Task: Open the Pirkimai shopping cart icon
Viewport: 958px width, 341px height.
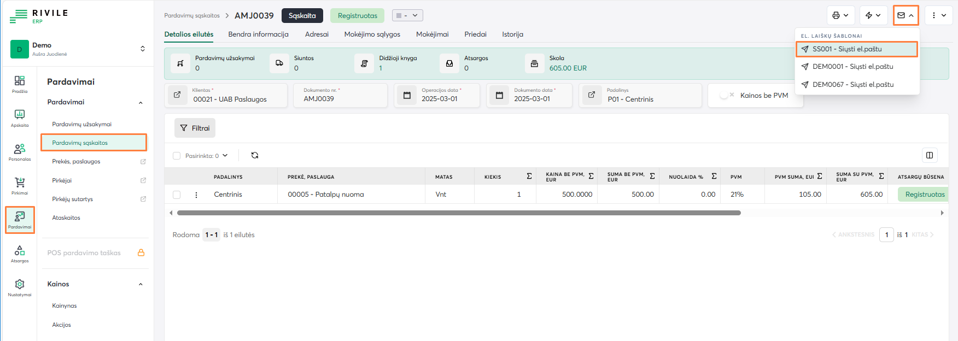Action: coord(20,185)
